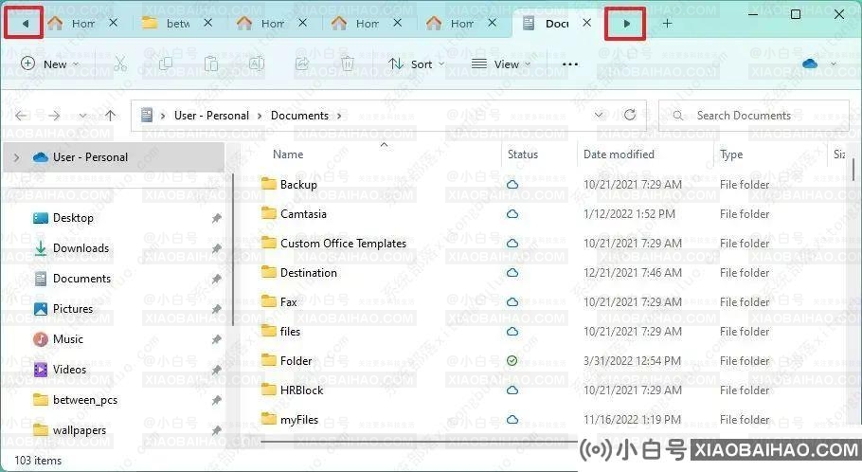The image size is (862, 472).
Task: Refresh the Documents folder
Action: coord(630,115)
